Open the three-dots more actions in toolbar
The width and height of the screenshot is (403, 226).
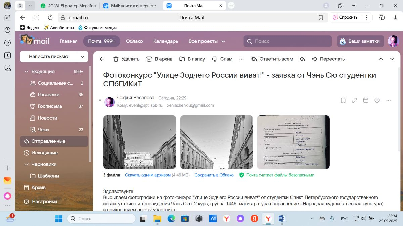pos(241,59)
